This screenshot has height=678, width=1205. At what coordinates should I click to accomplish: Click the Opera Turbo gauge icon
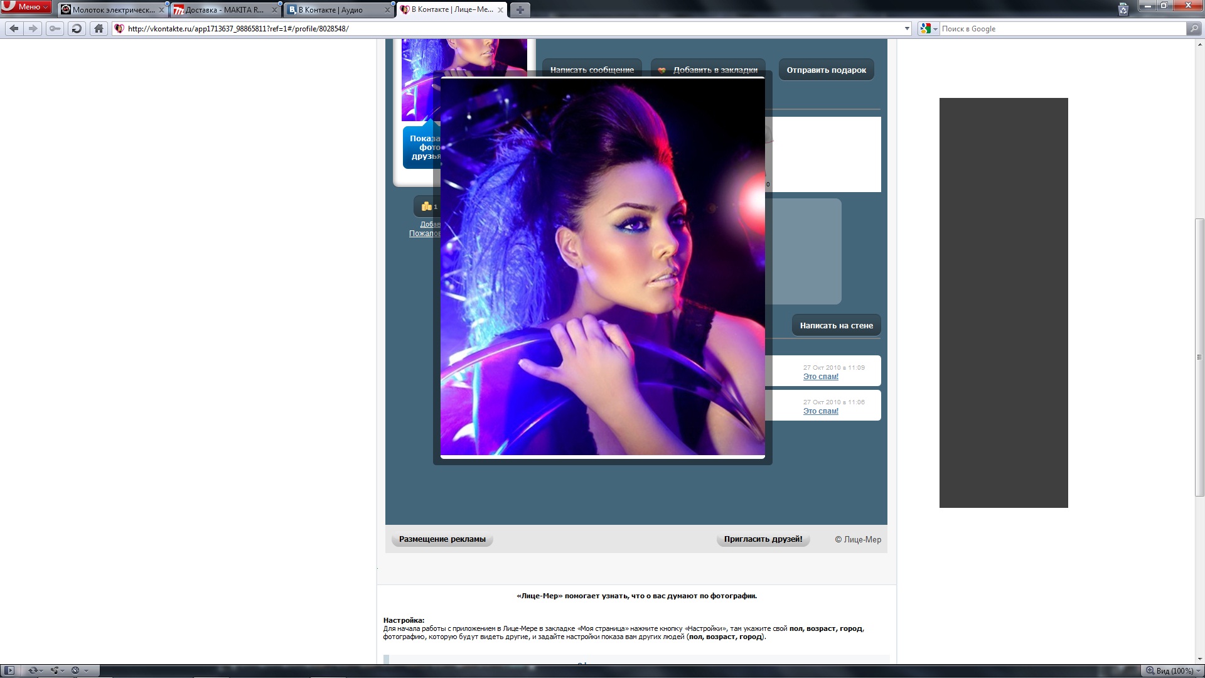(x=75, y=670)
